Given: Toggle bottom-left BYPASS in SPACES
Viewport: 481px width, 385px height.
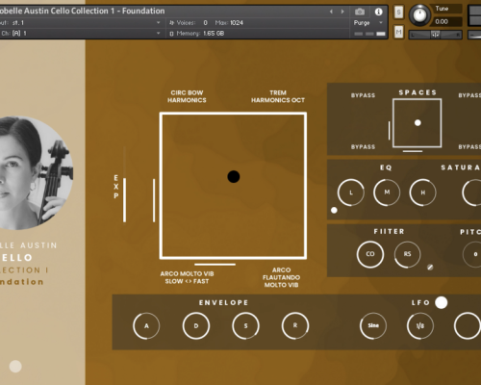Looking at the screenshot, I should click(x=363, y=146).
